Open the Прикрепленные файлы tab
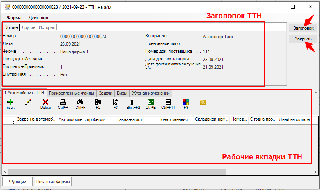Image resolution: width=320 pixels, height=190 pixels. coord(72,93)
